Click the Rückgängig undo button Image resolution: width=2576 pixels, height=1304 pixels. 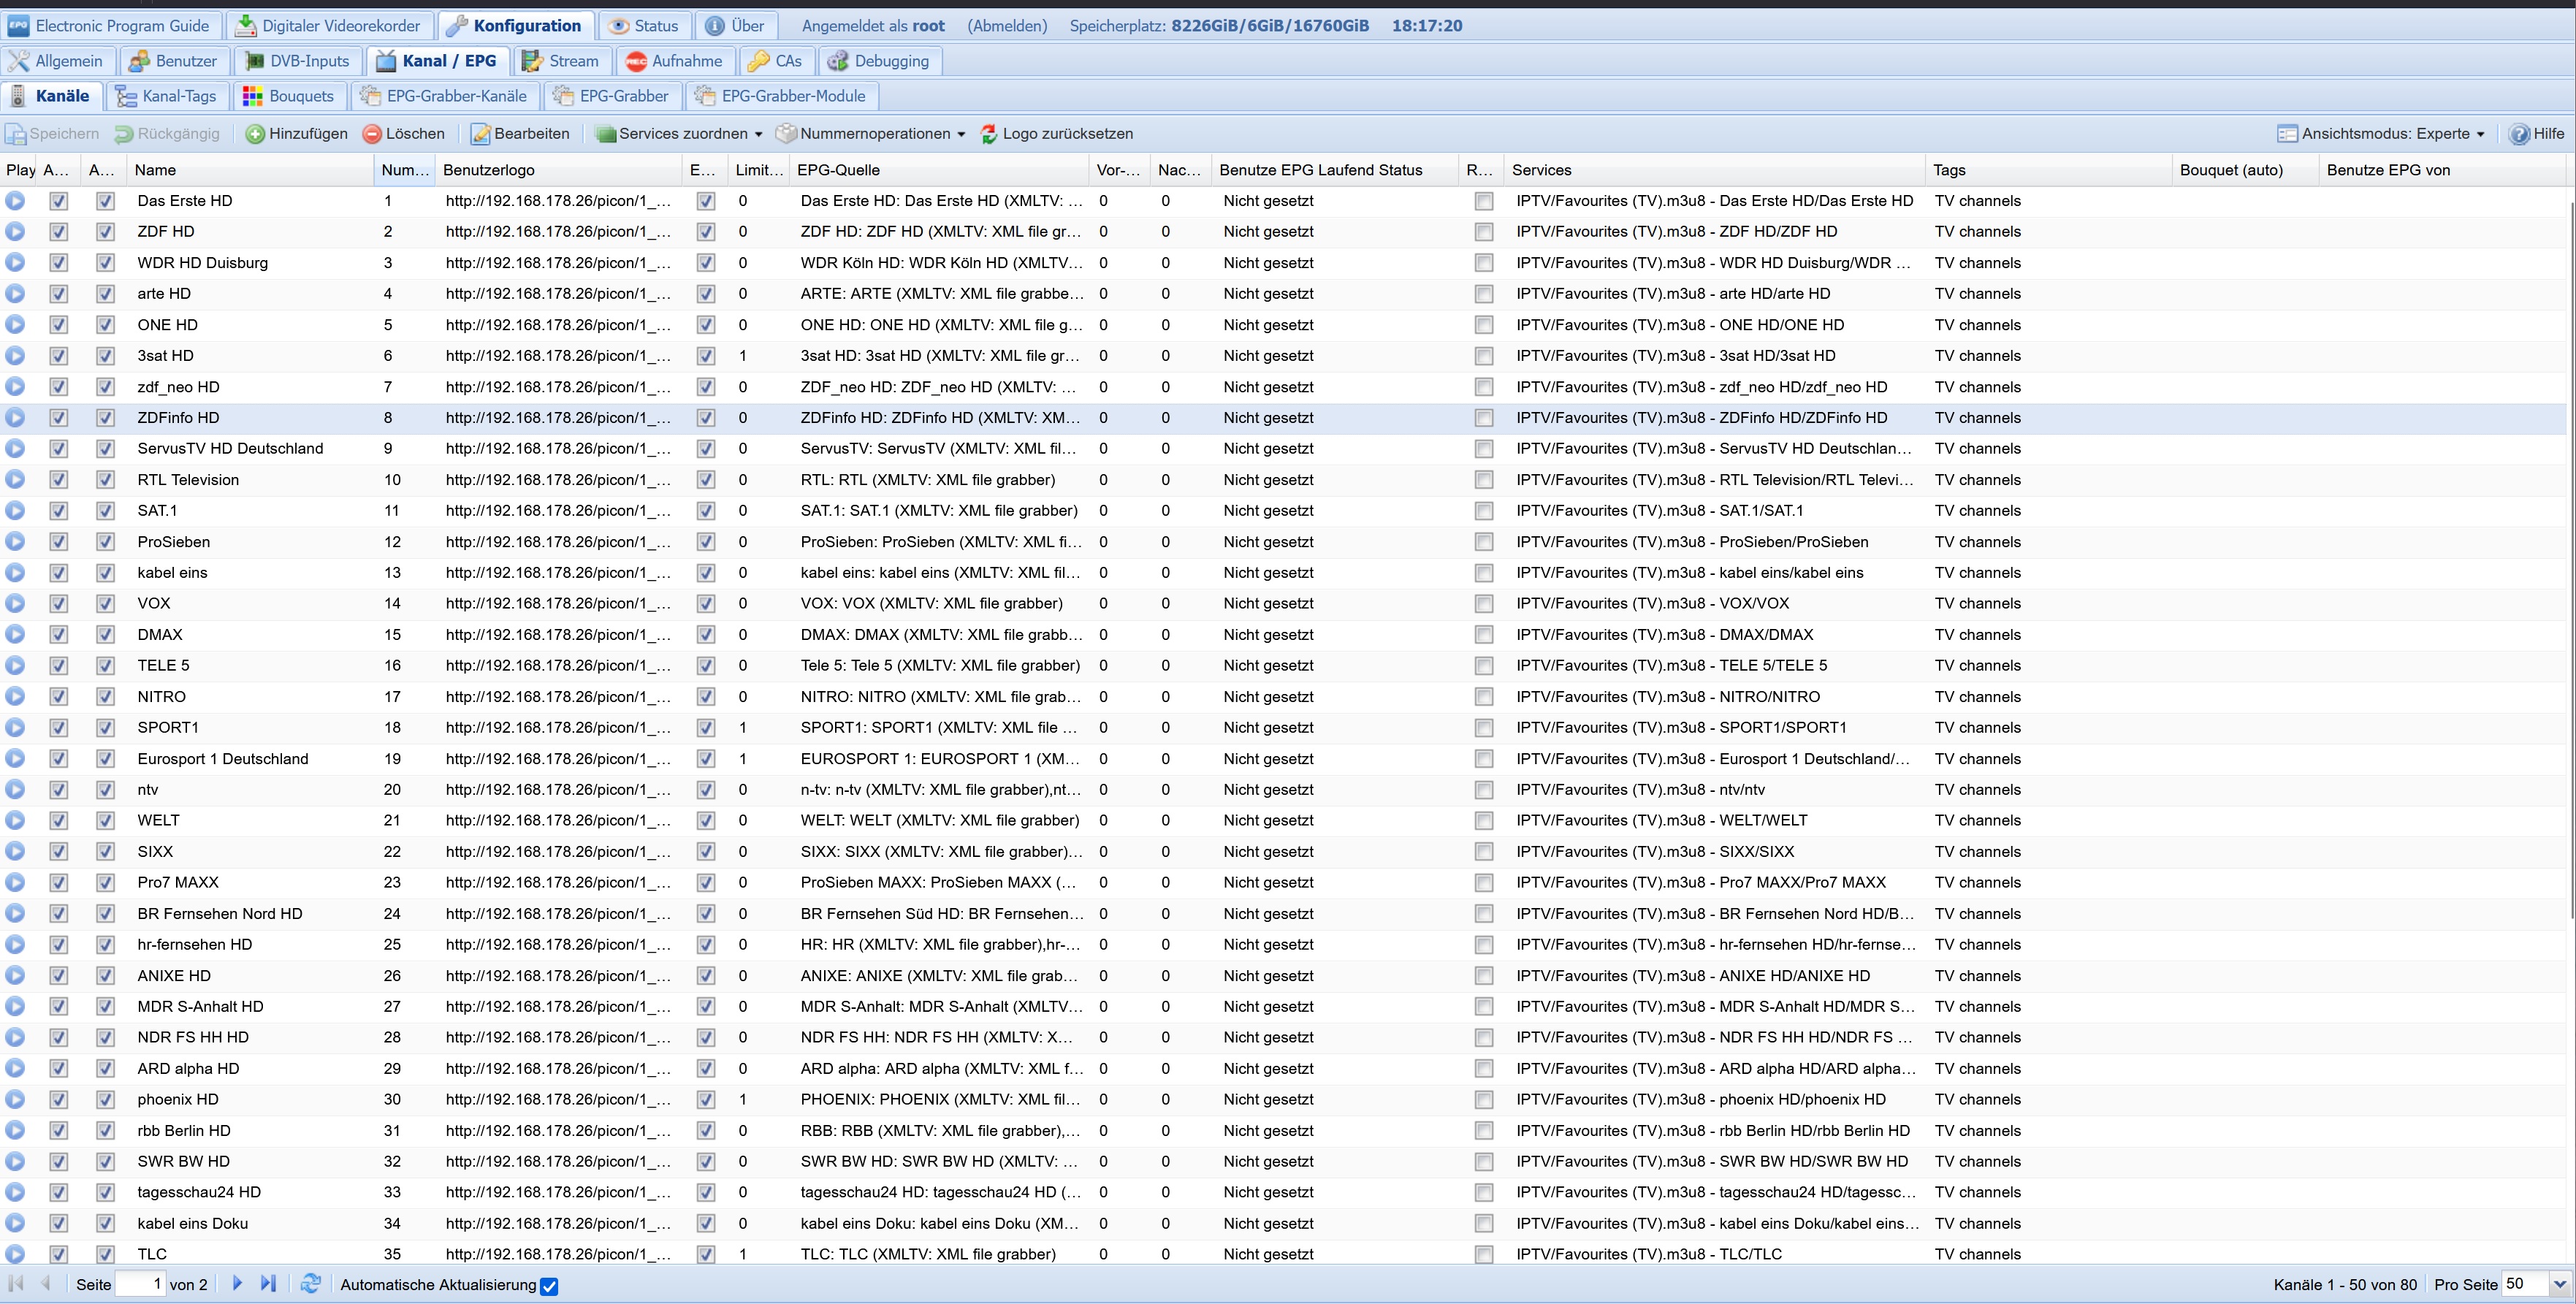pos(167,134)
